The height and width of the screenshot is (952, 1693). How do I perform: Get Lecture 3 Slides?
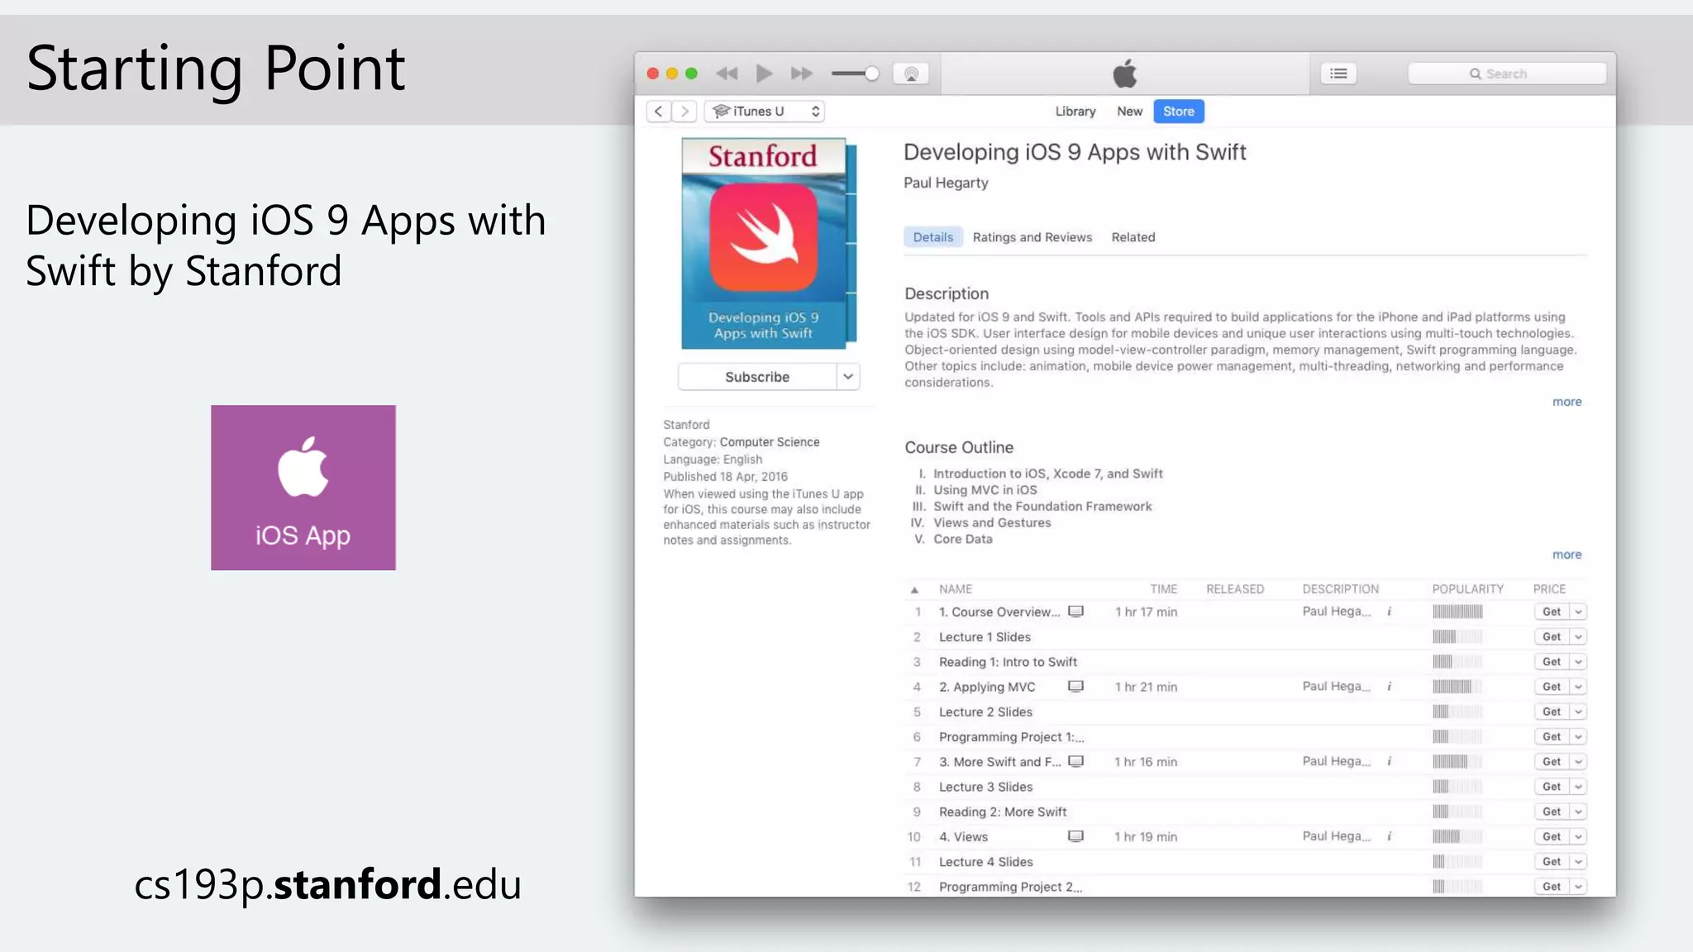[1552, 787]
